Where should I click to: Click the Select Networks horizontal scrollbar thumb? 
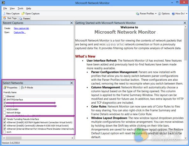pos(14,138)
